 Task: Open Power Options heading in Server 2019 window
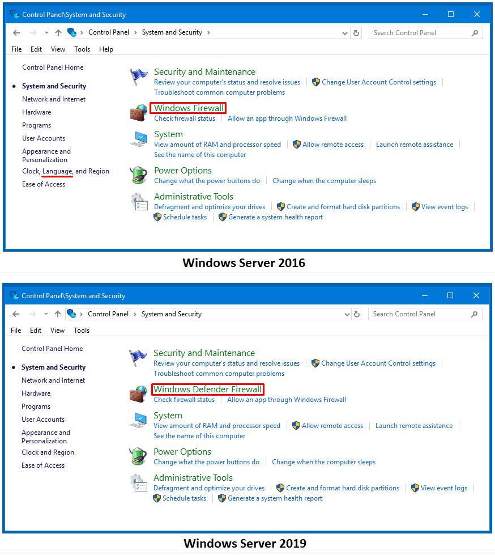click(x=182, y=452)
